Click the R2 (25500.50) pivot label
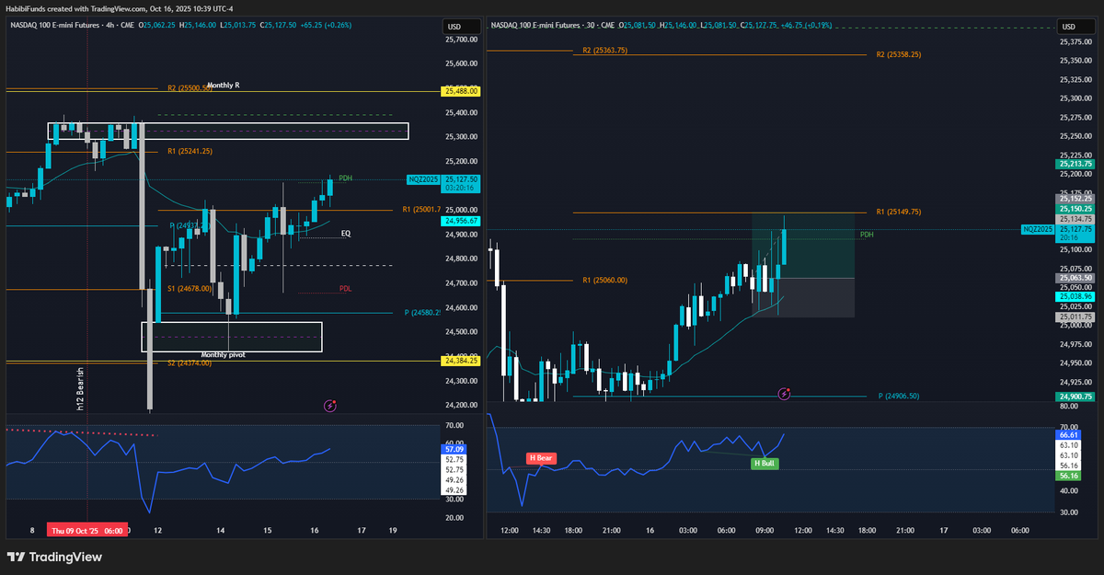 [190, 88]
